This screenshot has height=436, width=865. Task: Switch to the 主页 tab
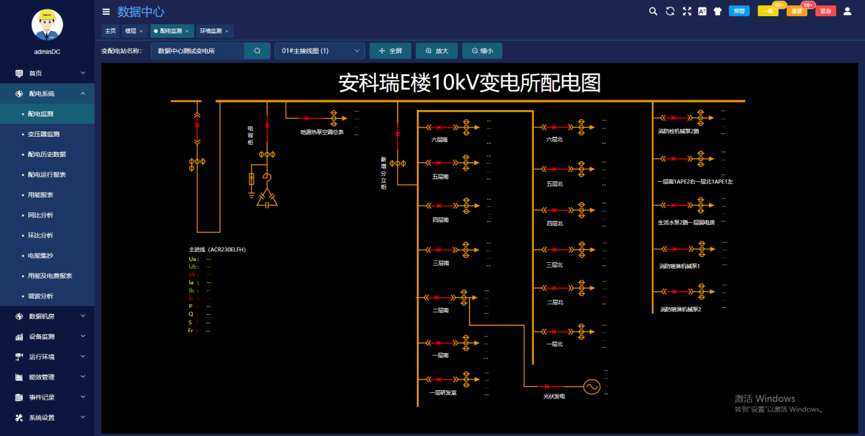point(110,30)
